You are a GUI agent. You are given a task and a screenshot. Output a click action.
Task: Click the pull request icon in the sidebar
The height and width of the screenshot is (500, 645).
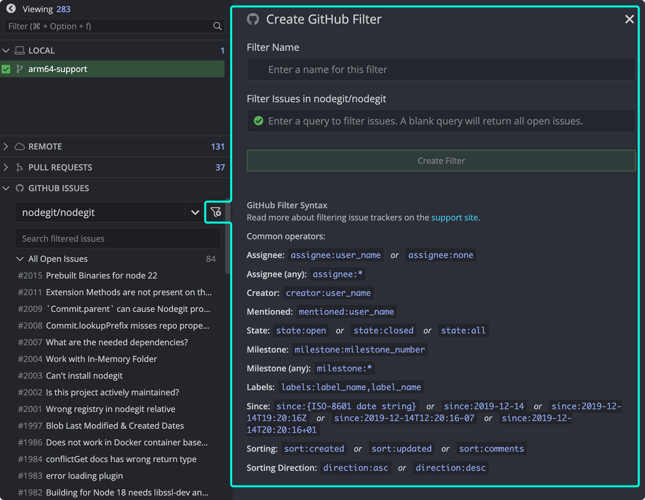click(19, 167)
